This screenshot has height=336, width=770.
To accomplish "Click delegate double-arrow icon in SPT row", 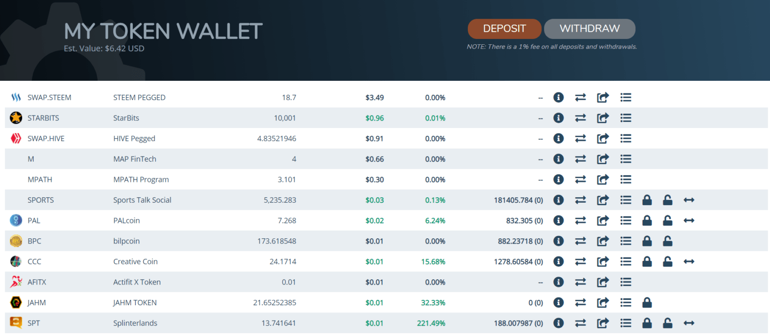I will tap(689, 323).
